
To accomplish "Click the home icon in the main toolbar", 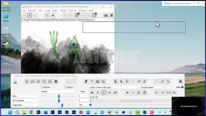I will pyautogui.click(x=53, y=15).
